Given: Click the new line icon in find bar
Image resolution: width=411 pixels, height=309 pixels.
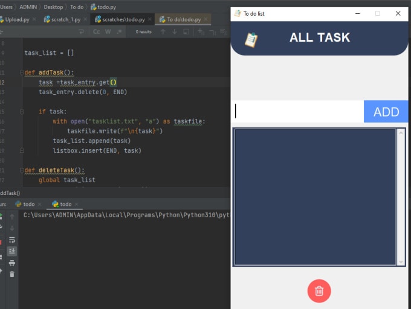Looking at the screenshot, I should tap(82, 31).
